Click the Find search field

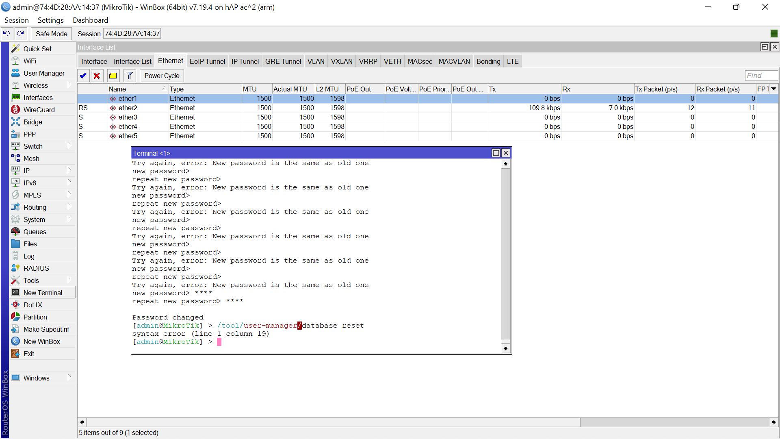tap(761, 75)
